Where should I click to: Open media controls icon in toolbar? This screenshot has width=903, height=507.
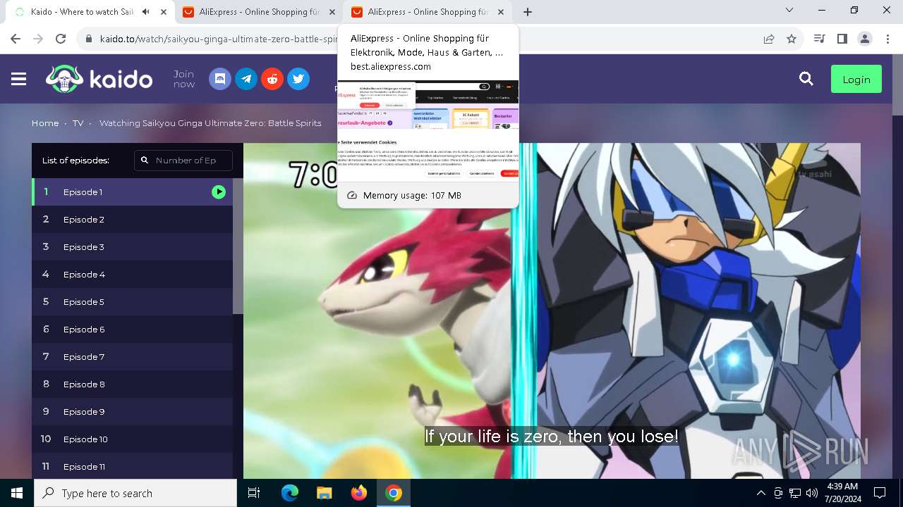pyautogui.click(x=819, y=39)
